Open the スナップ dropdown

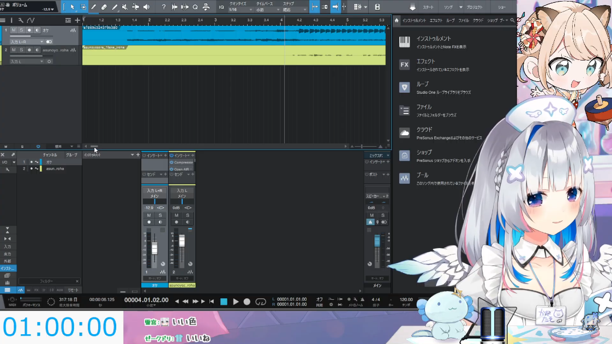tap(295, 9)
